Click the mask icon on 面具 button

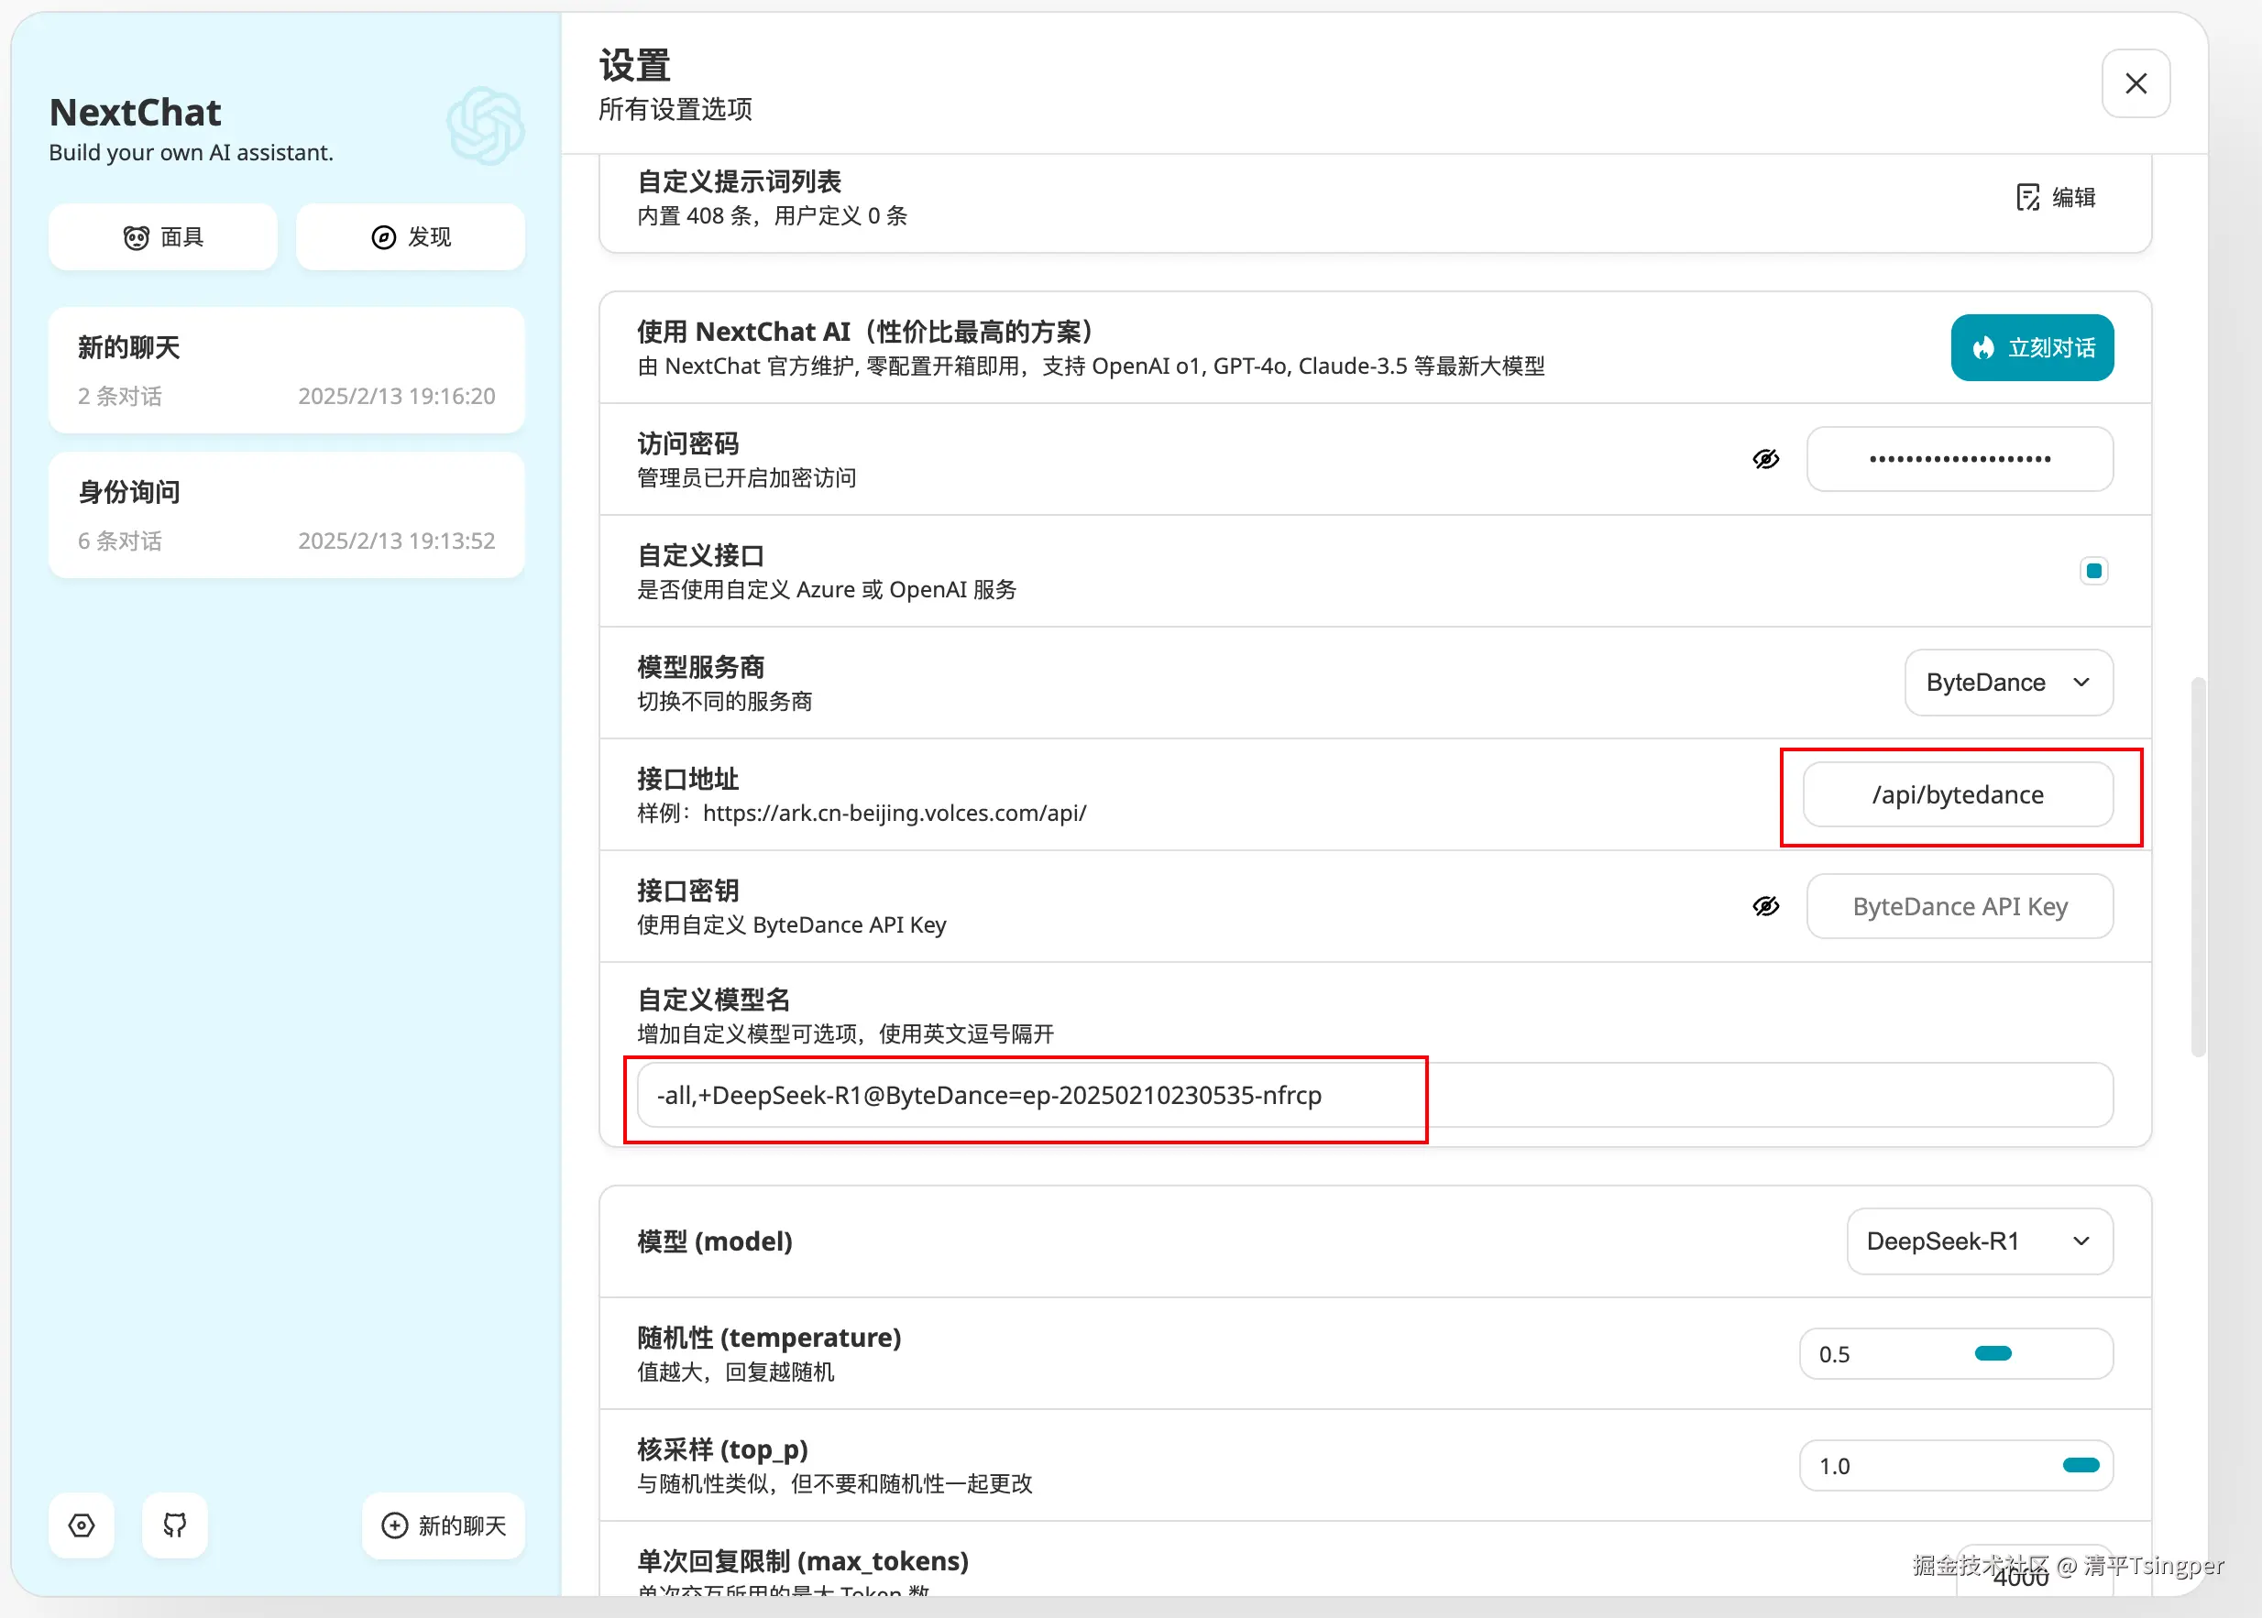pos(137,237)
